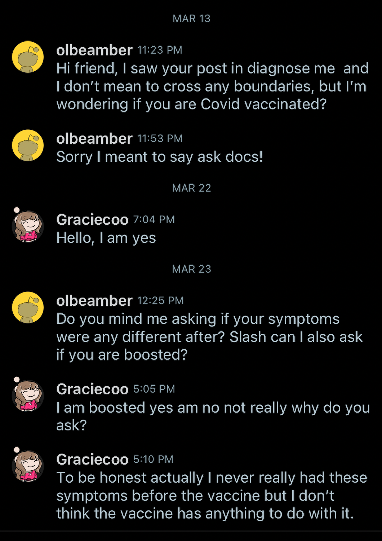Tap Graciecoo's avatar on the 5:05 PM message
Screen dimensions: 382x541
28,395
